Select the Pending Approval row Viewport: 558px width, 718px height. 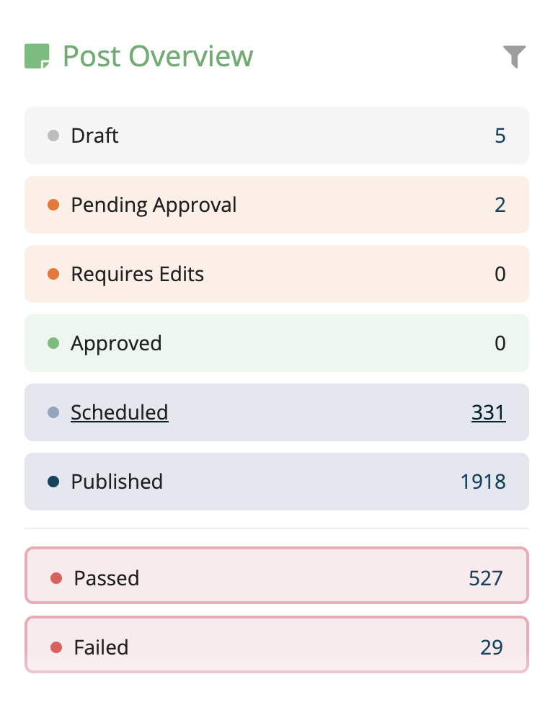pyautogui.click(x=276, y=204)
